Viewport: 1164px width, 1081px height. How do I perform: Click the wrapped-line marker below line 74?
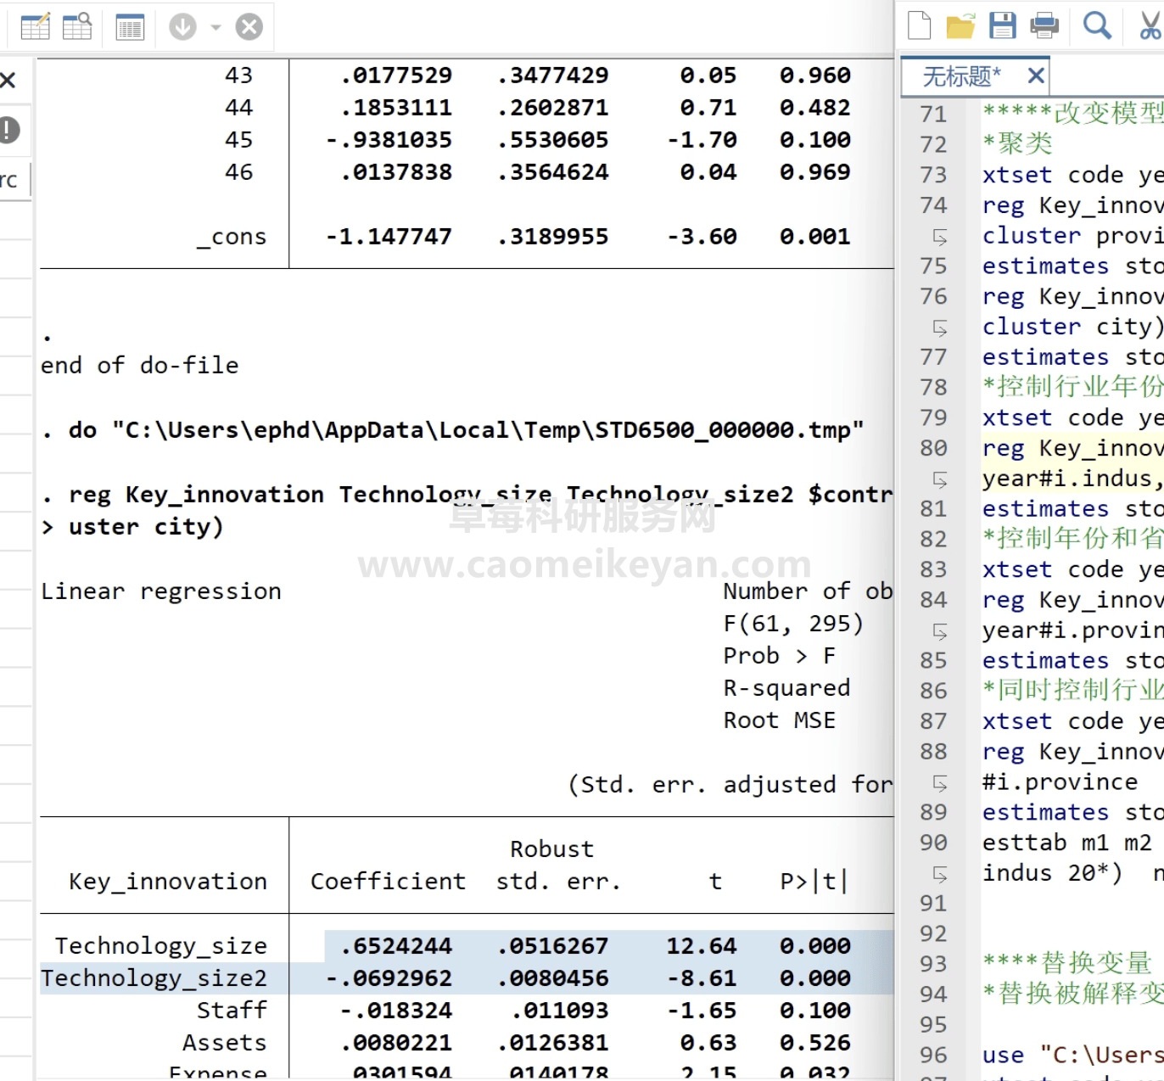939,236
